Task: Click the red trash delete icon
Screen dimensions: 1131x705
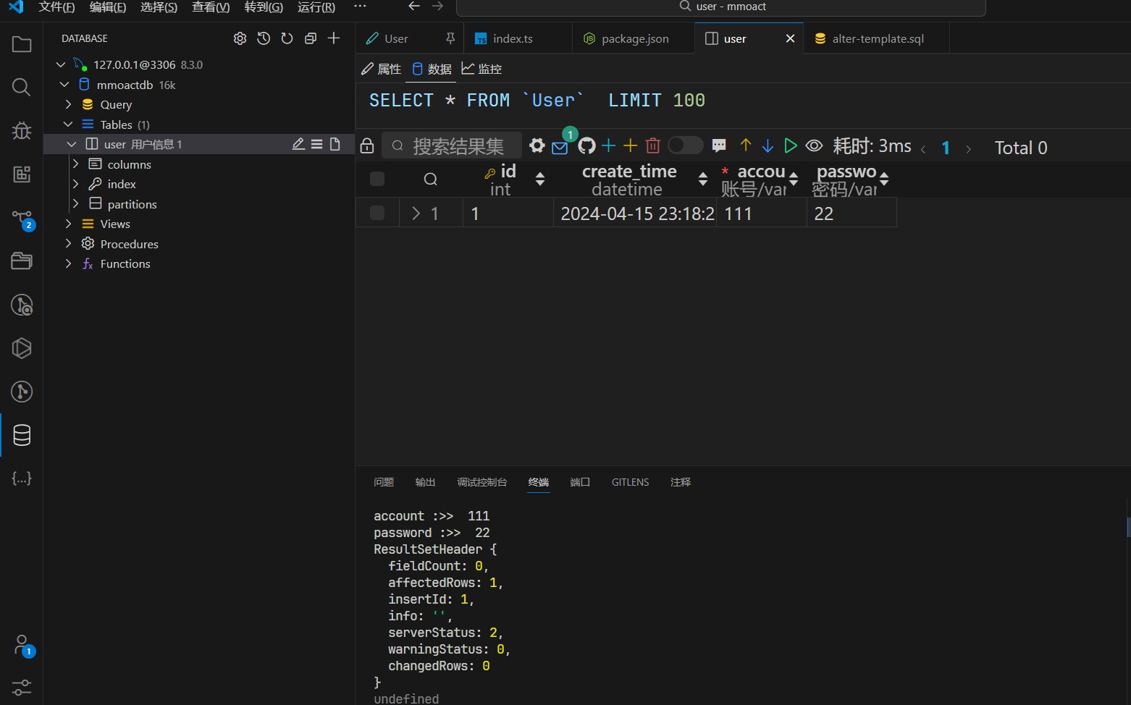Action: 652,146
